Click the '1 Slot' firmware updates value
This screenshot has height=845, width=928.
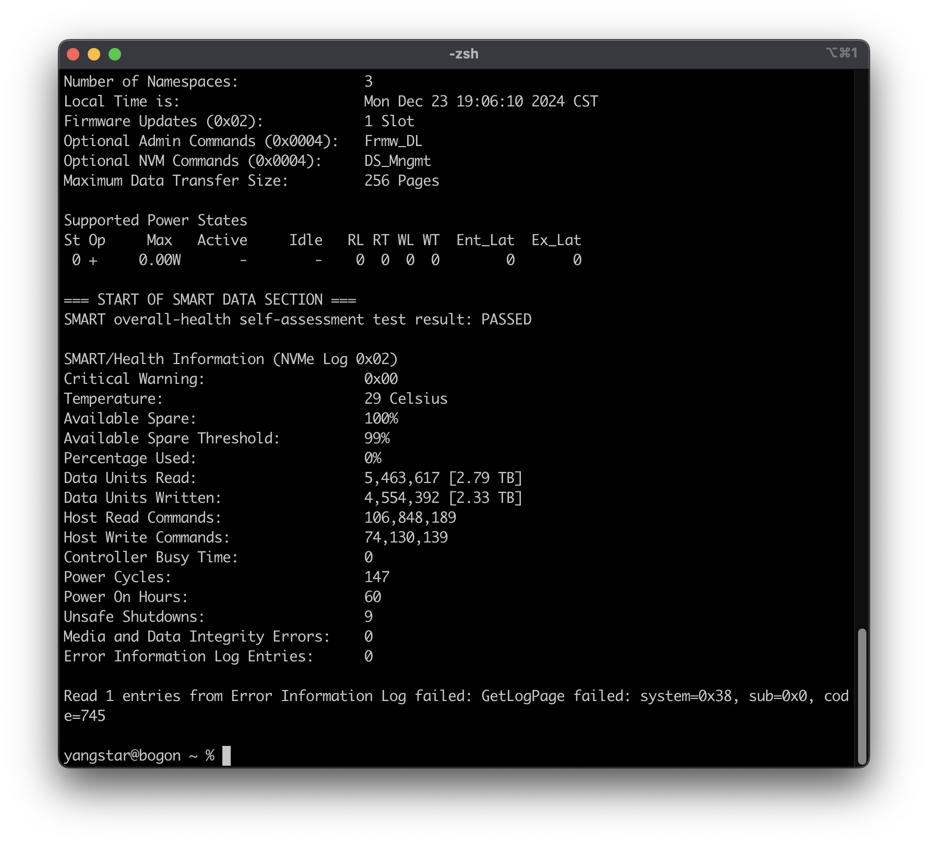(389, 121)
